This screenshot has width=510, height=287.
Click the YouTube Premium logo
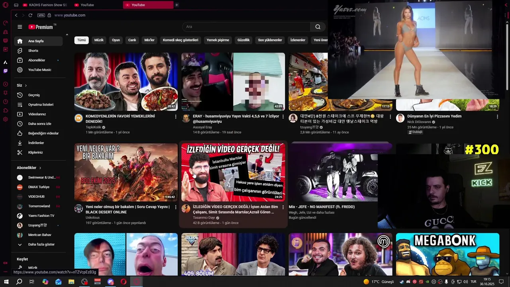click(x=41, y=27)
